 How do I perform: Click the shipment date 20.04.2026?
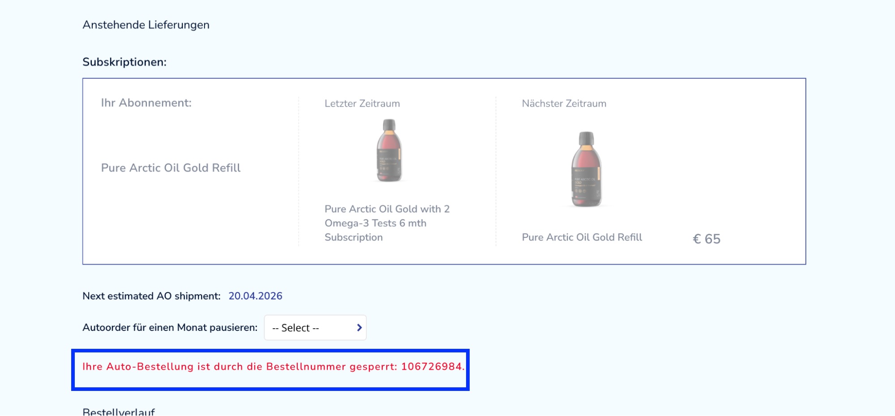255,296
